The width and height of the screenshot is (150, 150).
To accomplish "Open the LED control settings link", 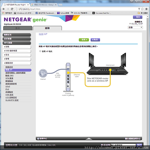I will [x=11, y=97].
